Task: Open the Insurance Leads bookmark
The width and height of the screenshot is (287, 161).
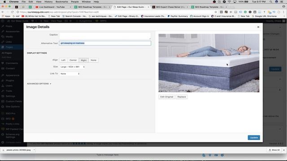Action: click(x=153, y=16)
